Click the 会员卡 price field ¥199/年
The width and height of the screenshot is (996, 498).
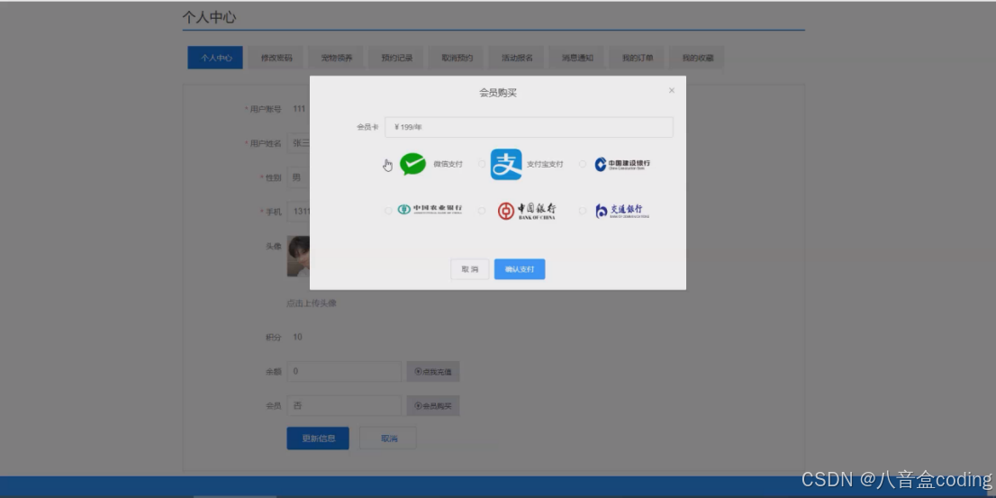pos(529,127)
